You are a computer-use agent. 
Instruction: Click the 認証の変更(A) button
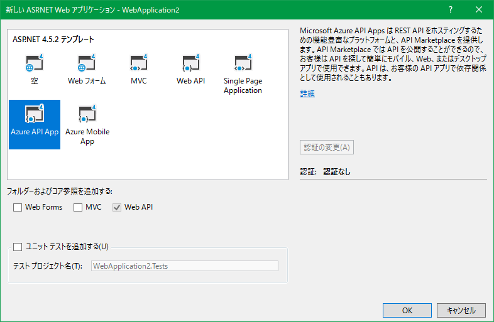tap(327, 148)
